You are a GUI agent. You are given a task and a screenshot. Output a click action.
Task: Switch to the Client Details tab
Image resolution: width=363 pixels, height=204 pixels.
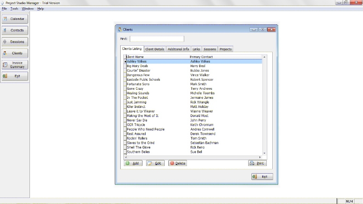coord(155,49)
